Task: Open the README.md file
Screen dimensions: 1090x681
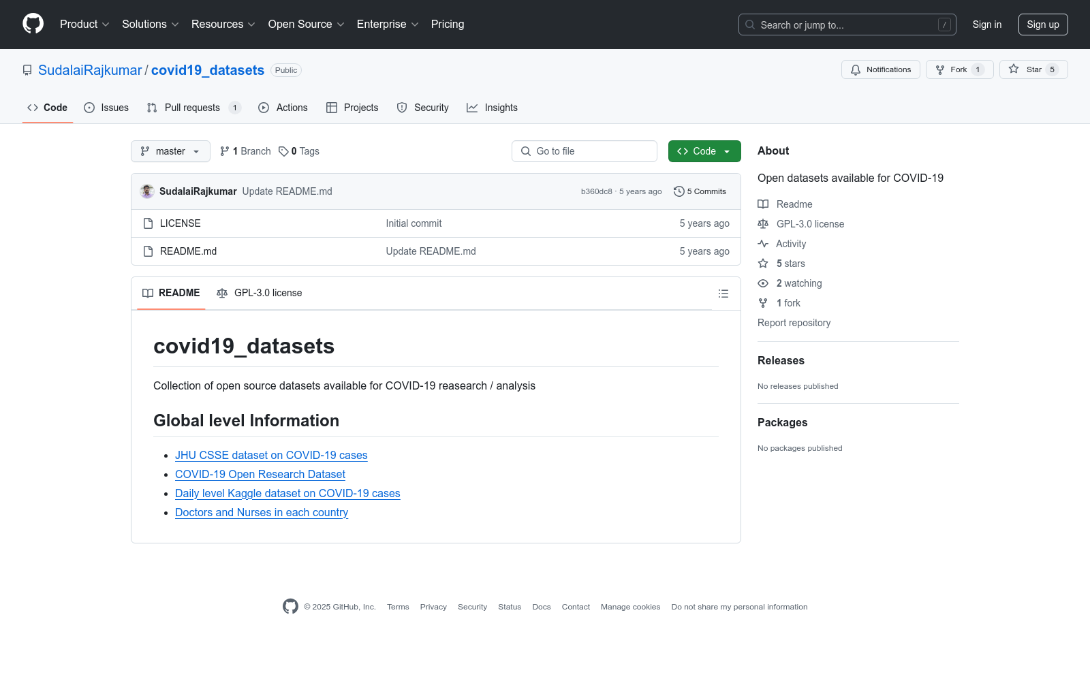Action: point(189,251)
